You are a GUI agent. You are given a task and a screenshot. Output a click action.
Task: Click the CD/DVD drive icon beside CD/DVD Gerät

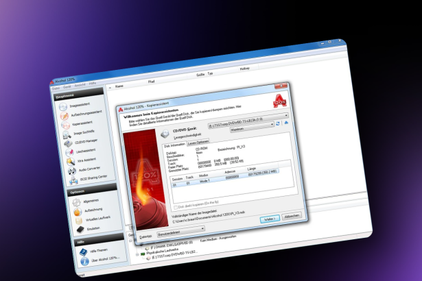165,134
